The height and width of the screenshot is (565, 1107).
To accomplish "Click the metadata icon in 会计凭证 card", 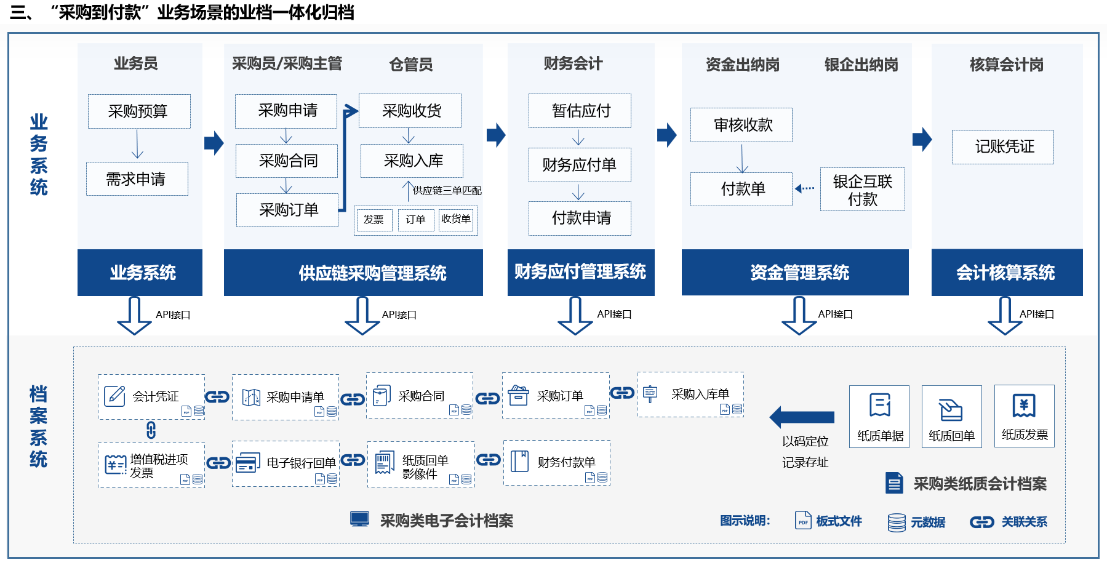I will coord(199,411).
